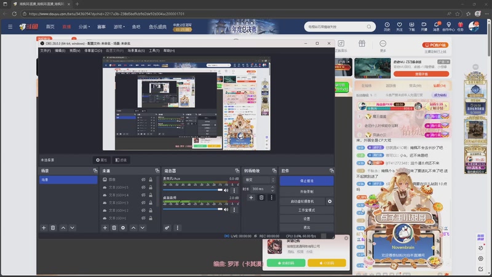
Task: Add a transition with the plus icon
Action: click(x=251, y=198)
